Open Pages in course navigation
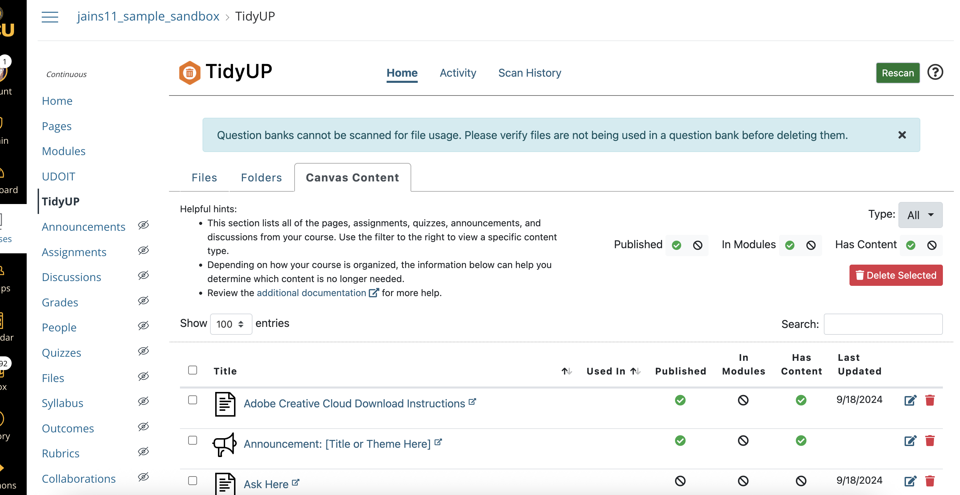 tap(57, 126)
